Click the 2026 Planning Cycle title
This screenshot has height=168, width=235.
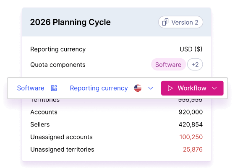[x=70, y=22]
